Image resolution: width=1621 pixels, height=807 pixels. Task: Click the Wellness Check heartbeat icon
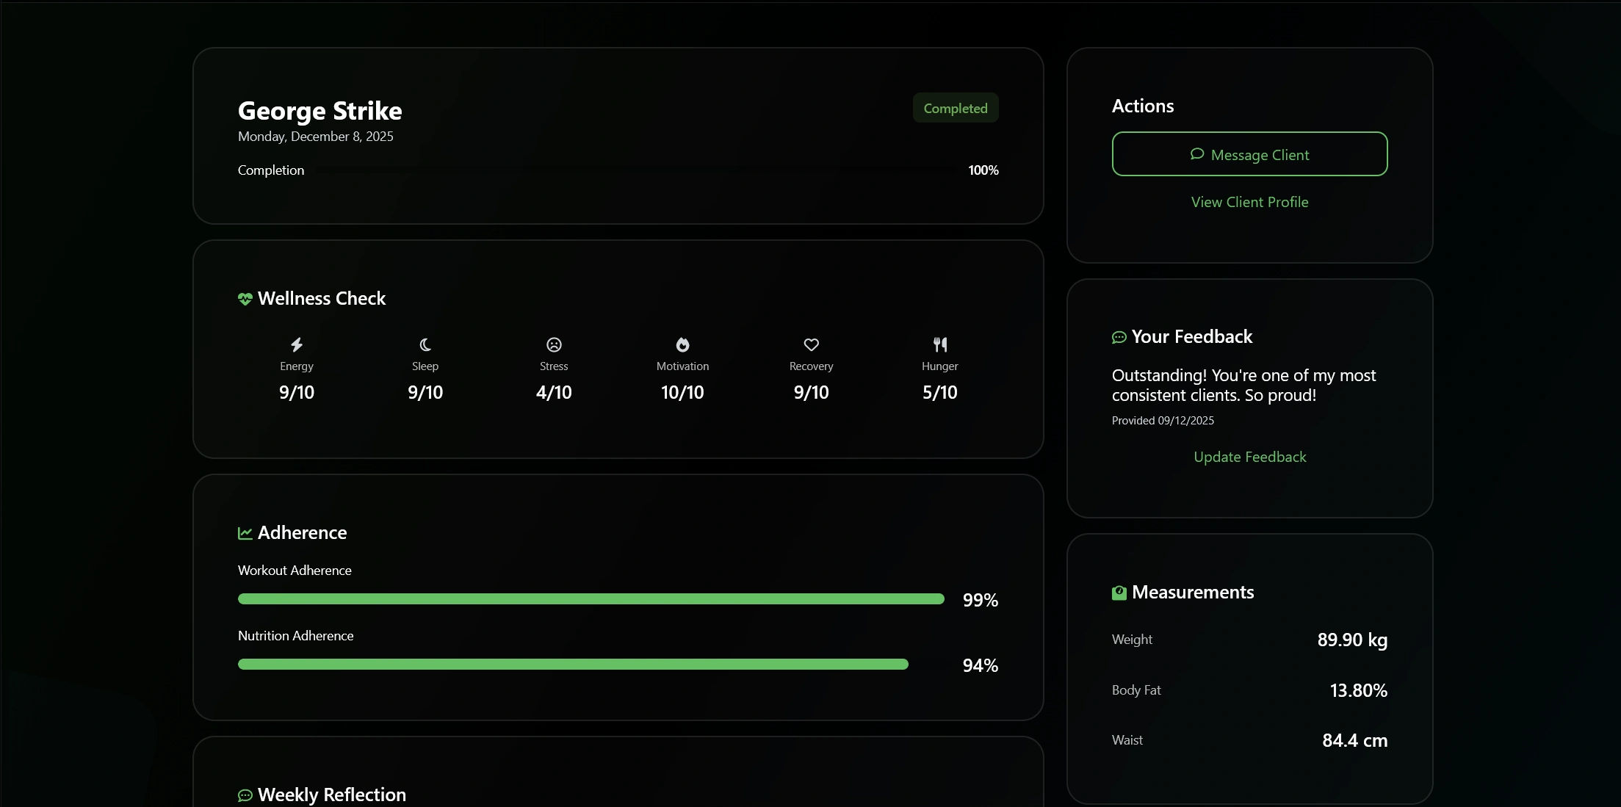pos(245,299)
